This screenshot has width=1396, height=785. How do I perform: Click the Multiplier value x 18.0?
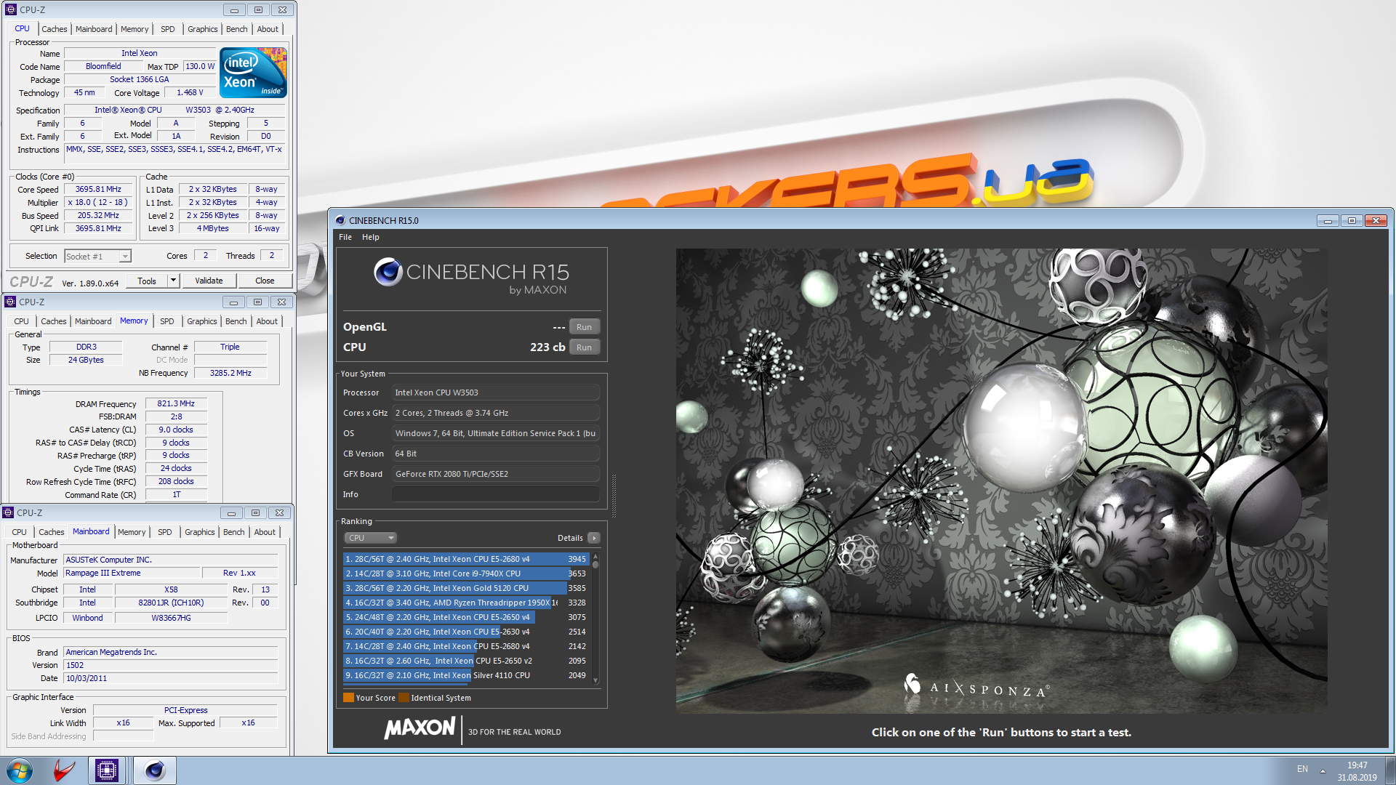point(98,202)
